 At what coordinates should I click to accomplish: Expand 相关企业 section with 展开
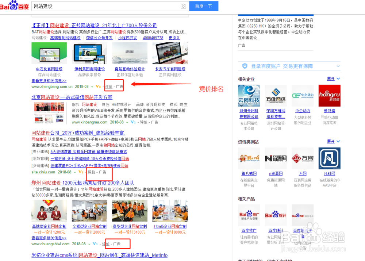(x=333, y=79)
